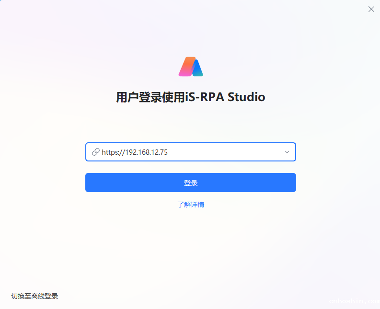This screenshot has width=380, height=309.
Task: Click the blue stripe of the logo
Action: [197, 69]
